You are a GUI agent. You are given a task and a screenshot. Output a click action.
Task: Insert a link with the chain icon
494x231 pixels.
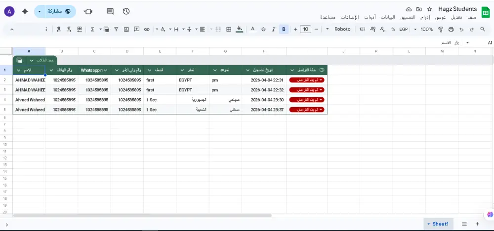click(x=147, y=29)
